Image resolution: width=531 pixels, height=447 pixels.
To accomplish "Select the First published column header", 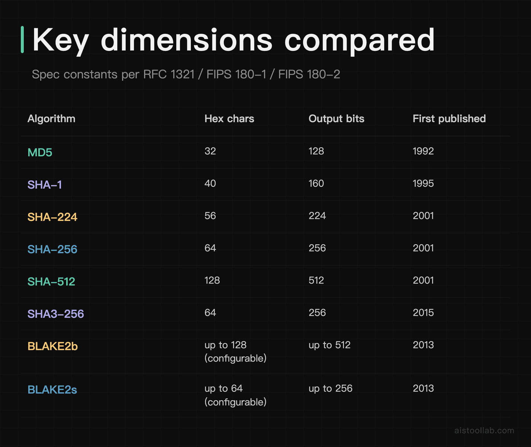I will click(449, 119).
